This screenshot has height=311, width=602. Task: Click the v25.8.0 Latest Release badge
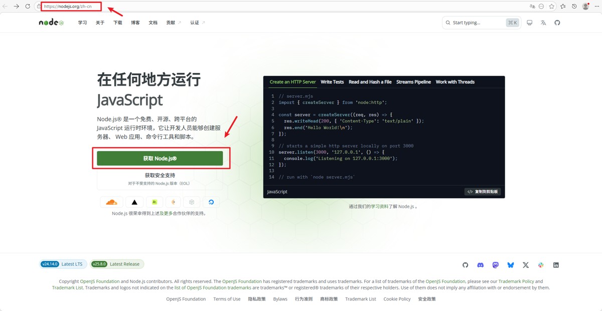pos(117,264)
